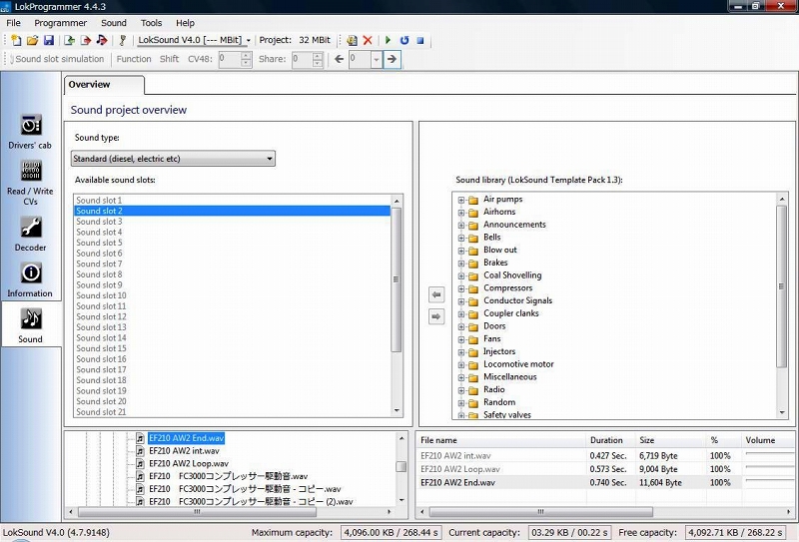The height and width of the screenshot is (542, 799).
Task: Open the File menu
Action: (x=13, y=23)
